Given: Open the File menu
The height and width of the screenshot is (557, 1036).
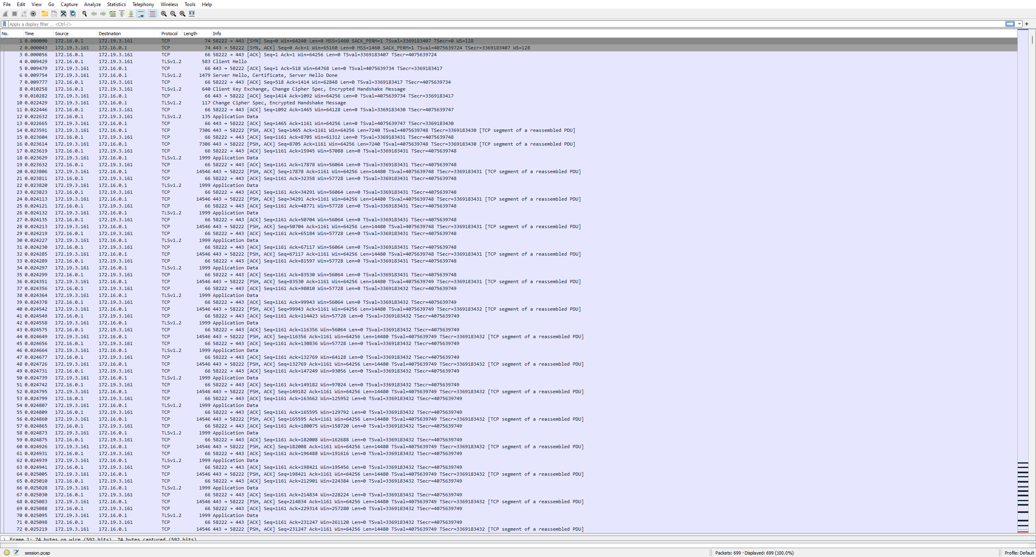Looking at the screenshot, I should click(7, 4).
